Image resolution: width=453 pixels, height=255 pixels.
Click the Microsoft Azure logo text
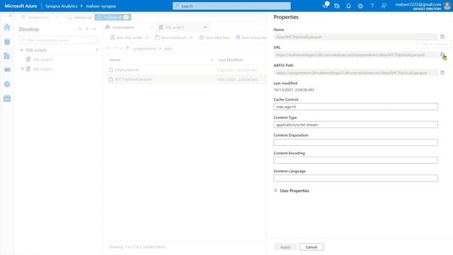(x=21, y=6)
